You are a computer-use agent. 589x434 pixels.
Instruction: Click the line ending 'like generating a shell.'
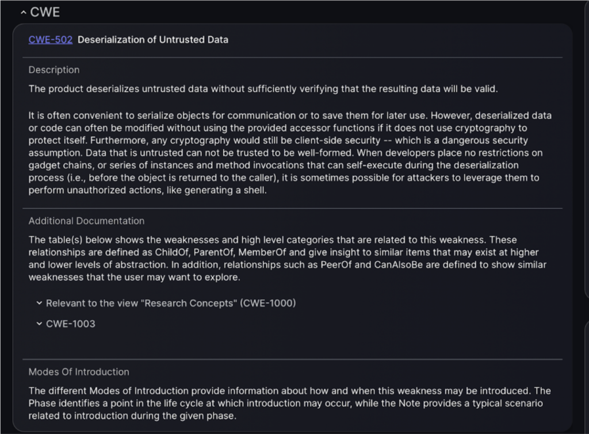click(148, 190)
